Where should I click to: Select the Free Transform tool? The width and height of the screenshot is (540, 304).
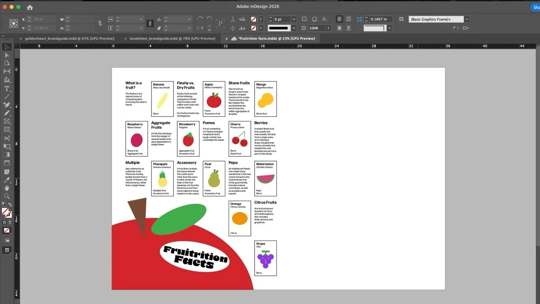click(x=7, y=146)
